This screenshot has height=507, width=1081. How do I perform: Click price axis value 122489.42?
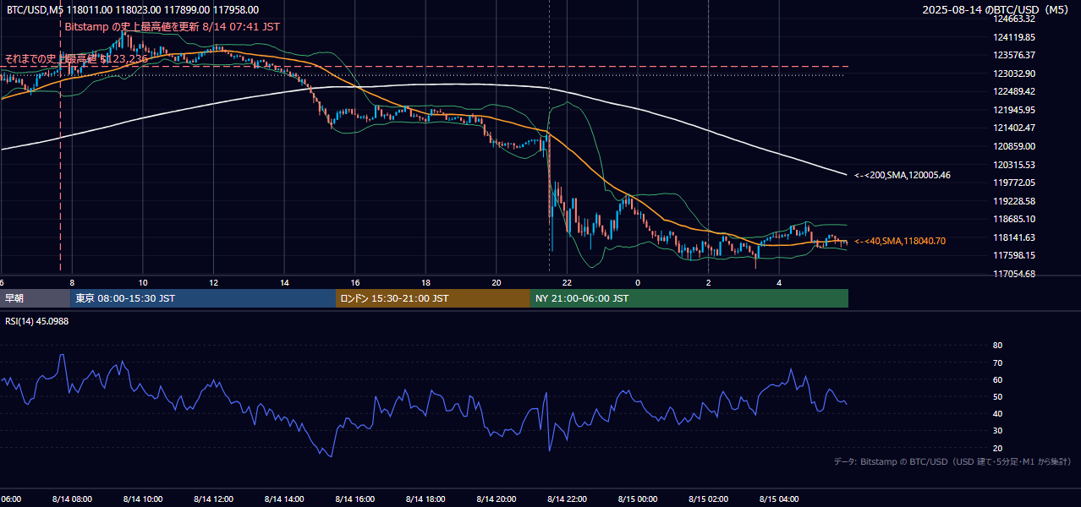point(1015,91)
